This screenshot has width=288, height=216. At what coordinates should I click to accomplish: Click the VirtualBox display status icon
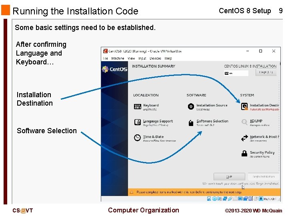(240, 198)
